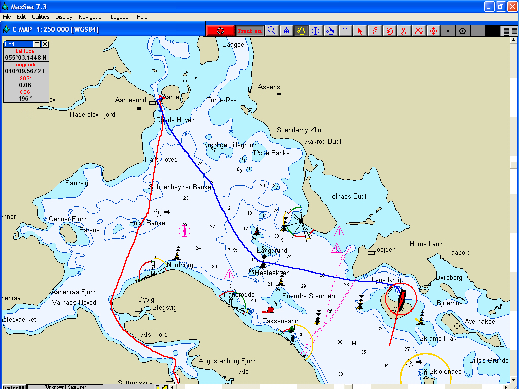Click the Boejden place label
The image size is (519, 389).
tap(384, 249)
